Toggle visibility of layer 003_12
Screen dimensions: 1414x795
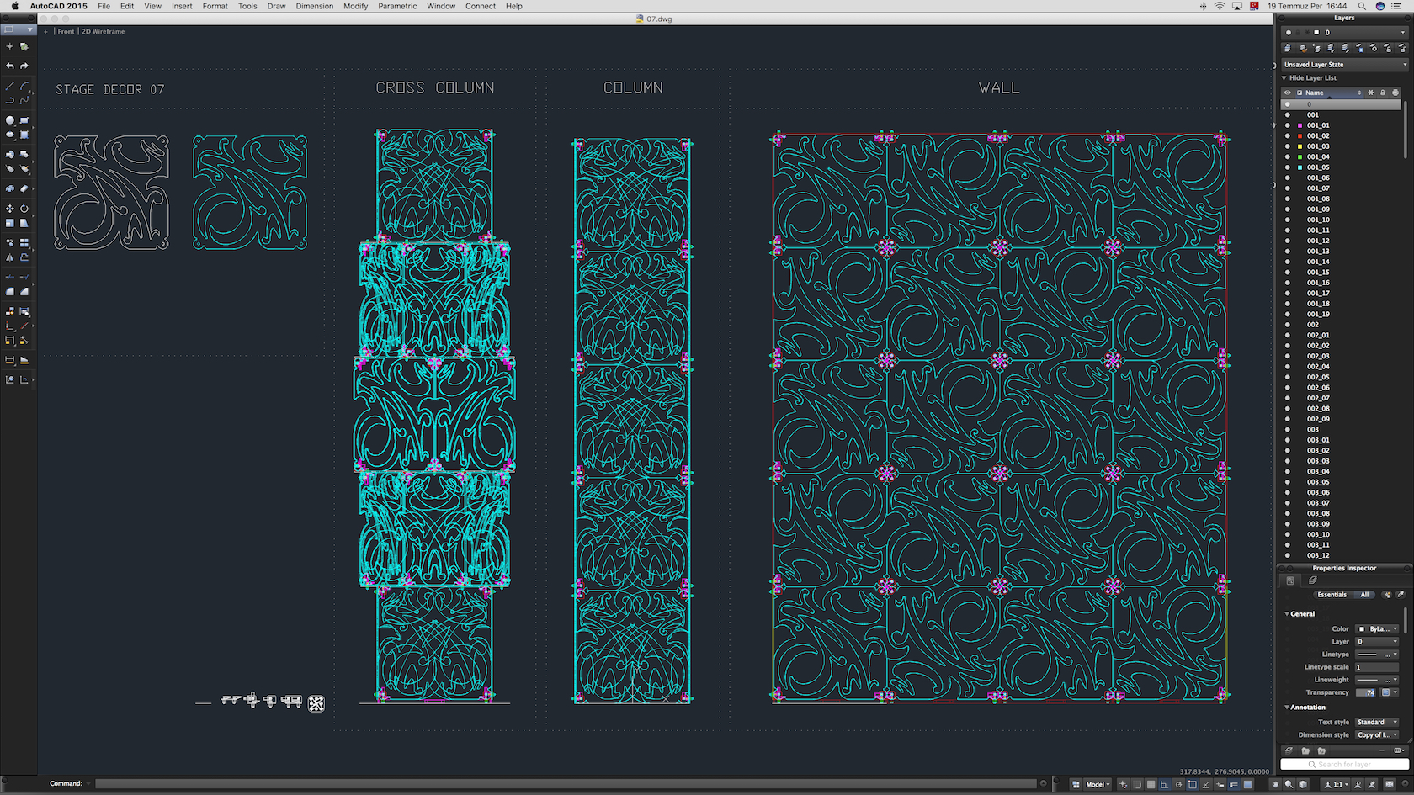coord(1288,555)
